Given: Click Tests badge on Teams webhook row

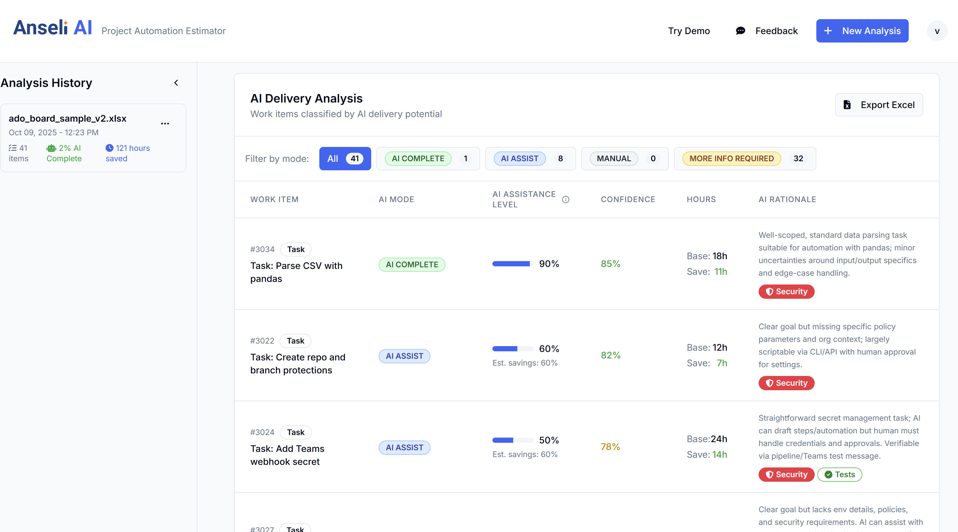Looking at the screenshot, I should [839, 474].
